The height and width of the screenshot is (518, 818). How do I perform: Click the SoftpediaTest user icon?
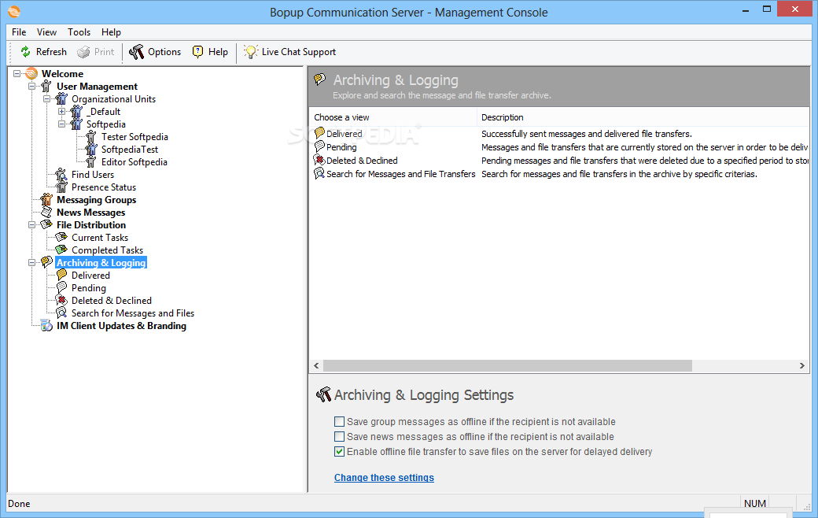[x=91, y=150]
